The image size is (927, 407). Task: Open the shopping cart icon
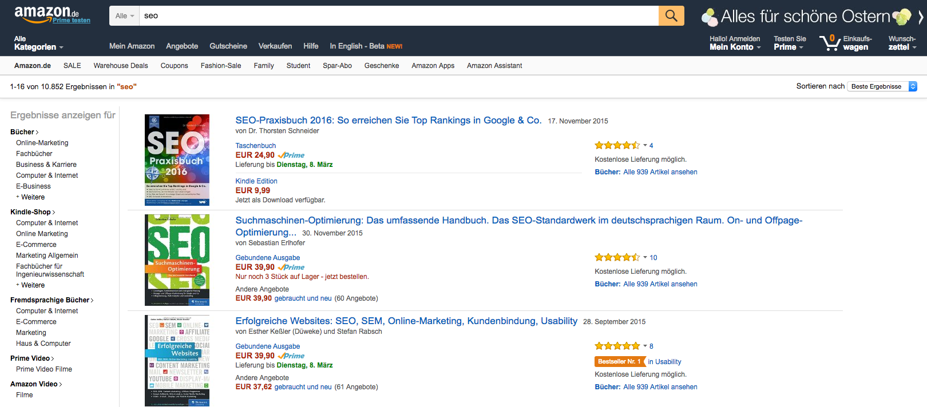(830, 42)
